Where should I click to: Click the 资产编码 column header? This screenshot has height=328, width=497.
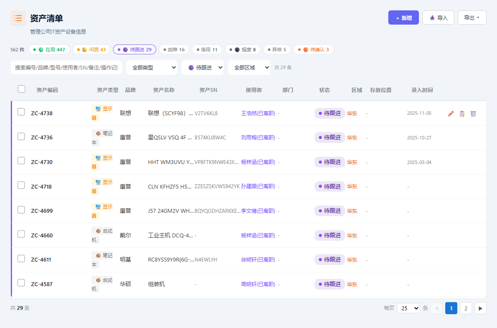[x=47, y=90]
